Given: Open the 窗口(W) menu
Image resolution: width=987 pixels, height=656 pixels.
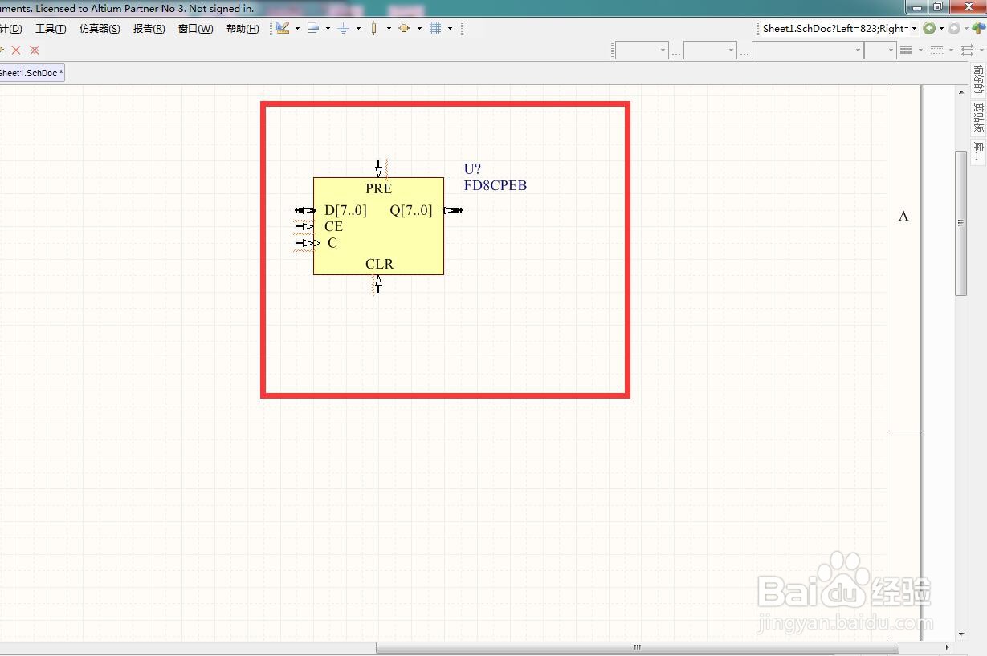Looking at the screenshot, I should coord(195,29).
